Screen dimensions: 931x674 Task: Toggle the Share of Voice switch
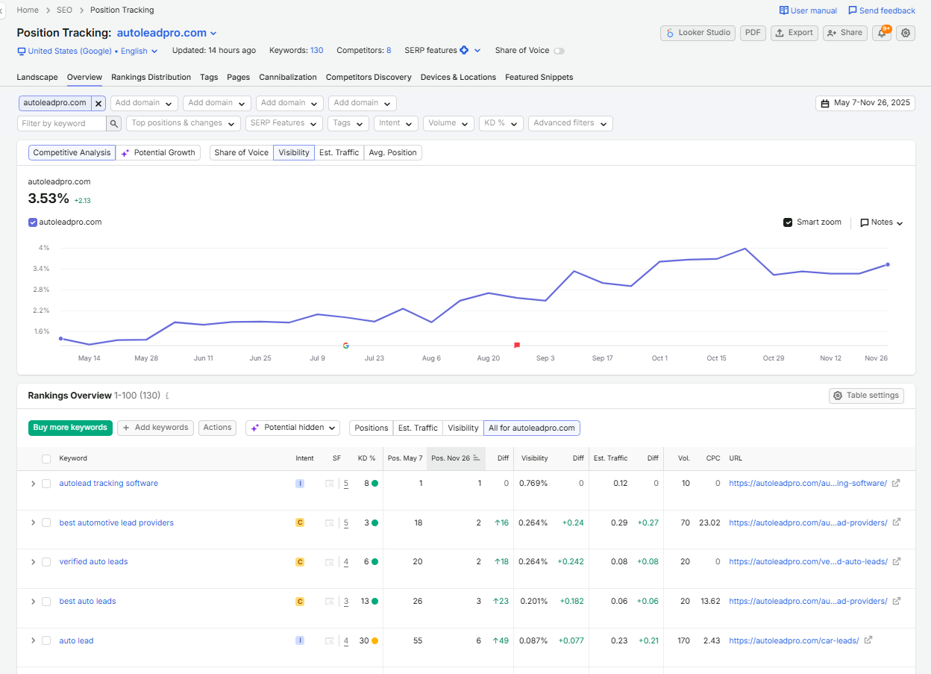[x=559, y=51]
